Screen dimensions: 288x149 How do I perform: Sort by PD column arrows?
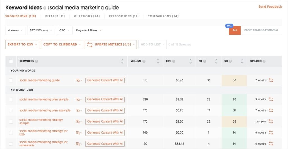(216, 61)
